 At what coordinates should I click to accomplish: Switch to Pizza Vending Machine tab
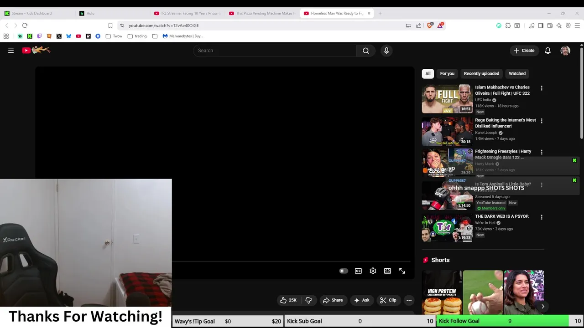[262, 13]
